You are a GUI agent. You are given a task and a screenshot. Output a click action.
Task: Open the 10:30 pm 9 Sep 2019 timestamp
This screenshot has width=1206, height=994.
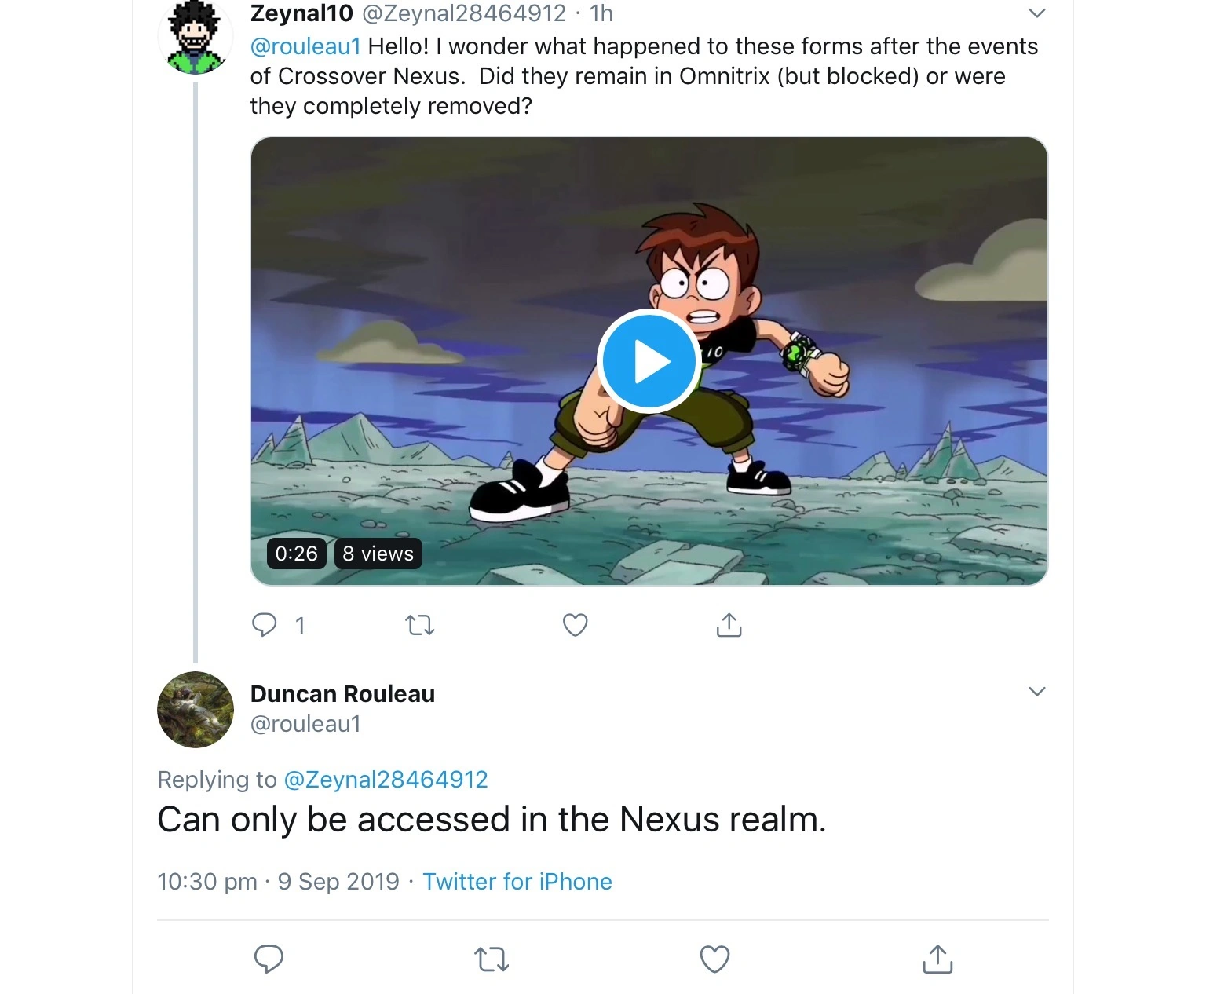278,881
